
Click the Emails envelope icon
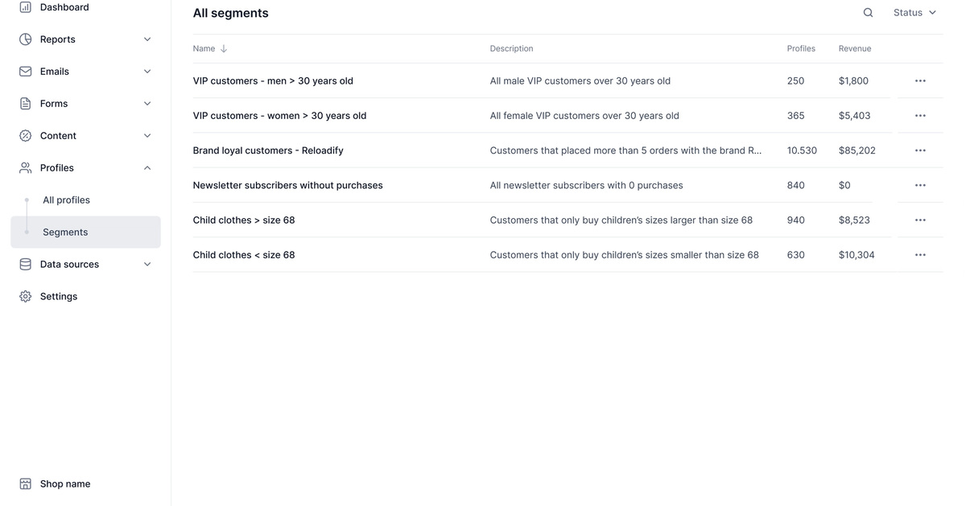point(25,71)
